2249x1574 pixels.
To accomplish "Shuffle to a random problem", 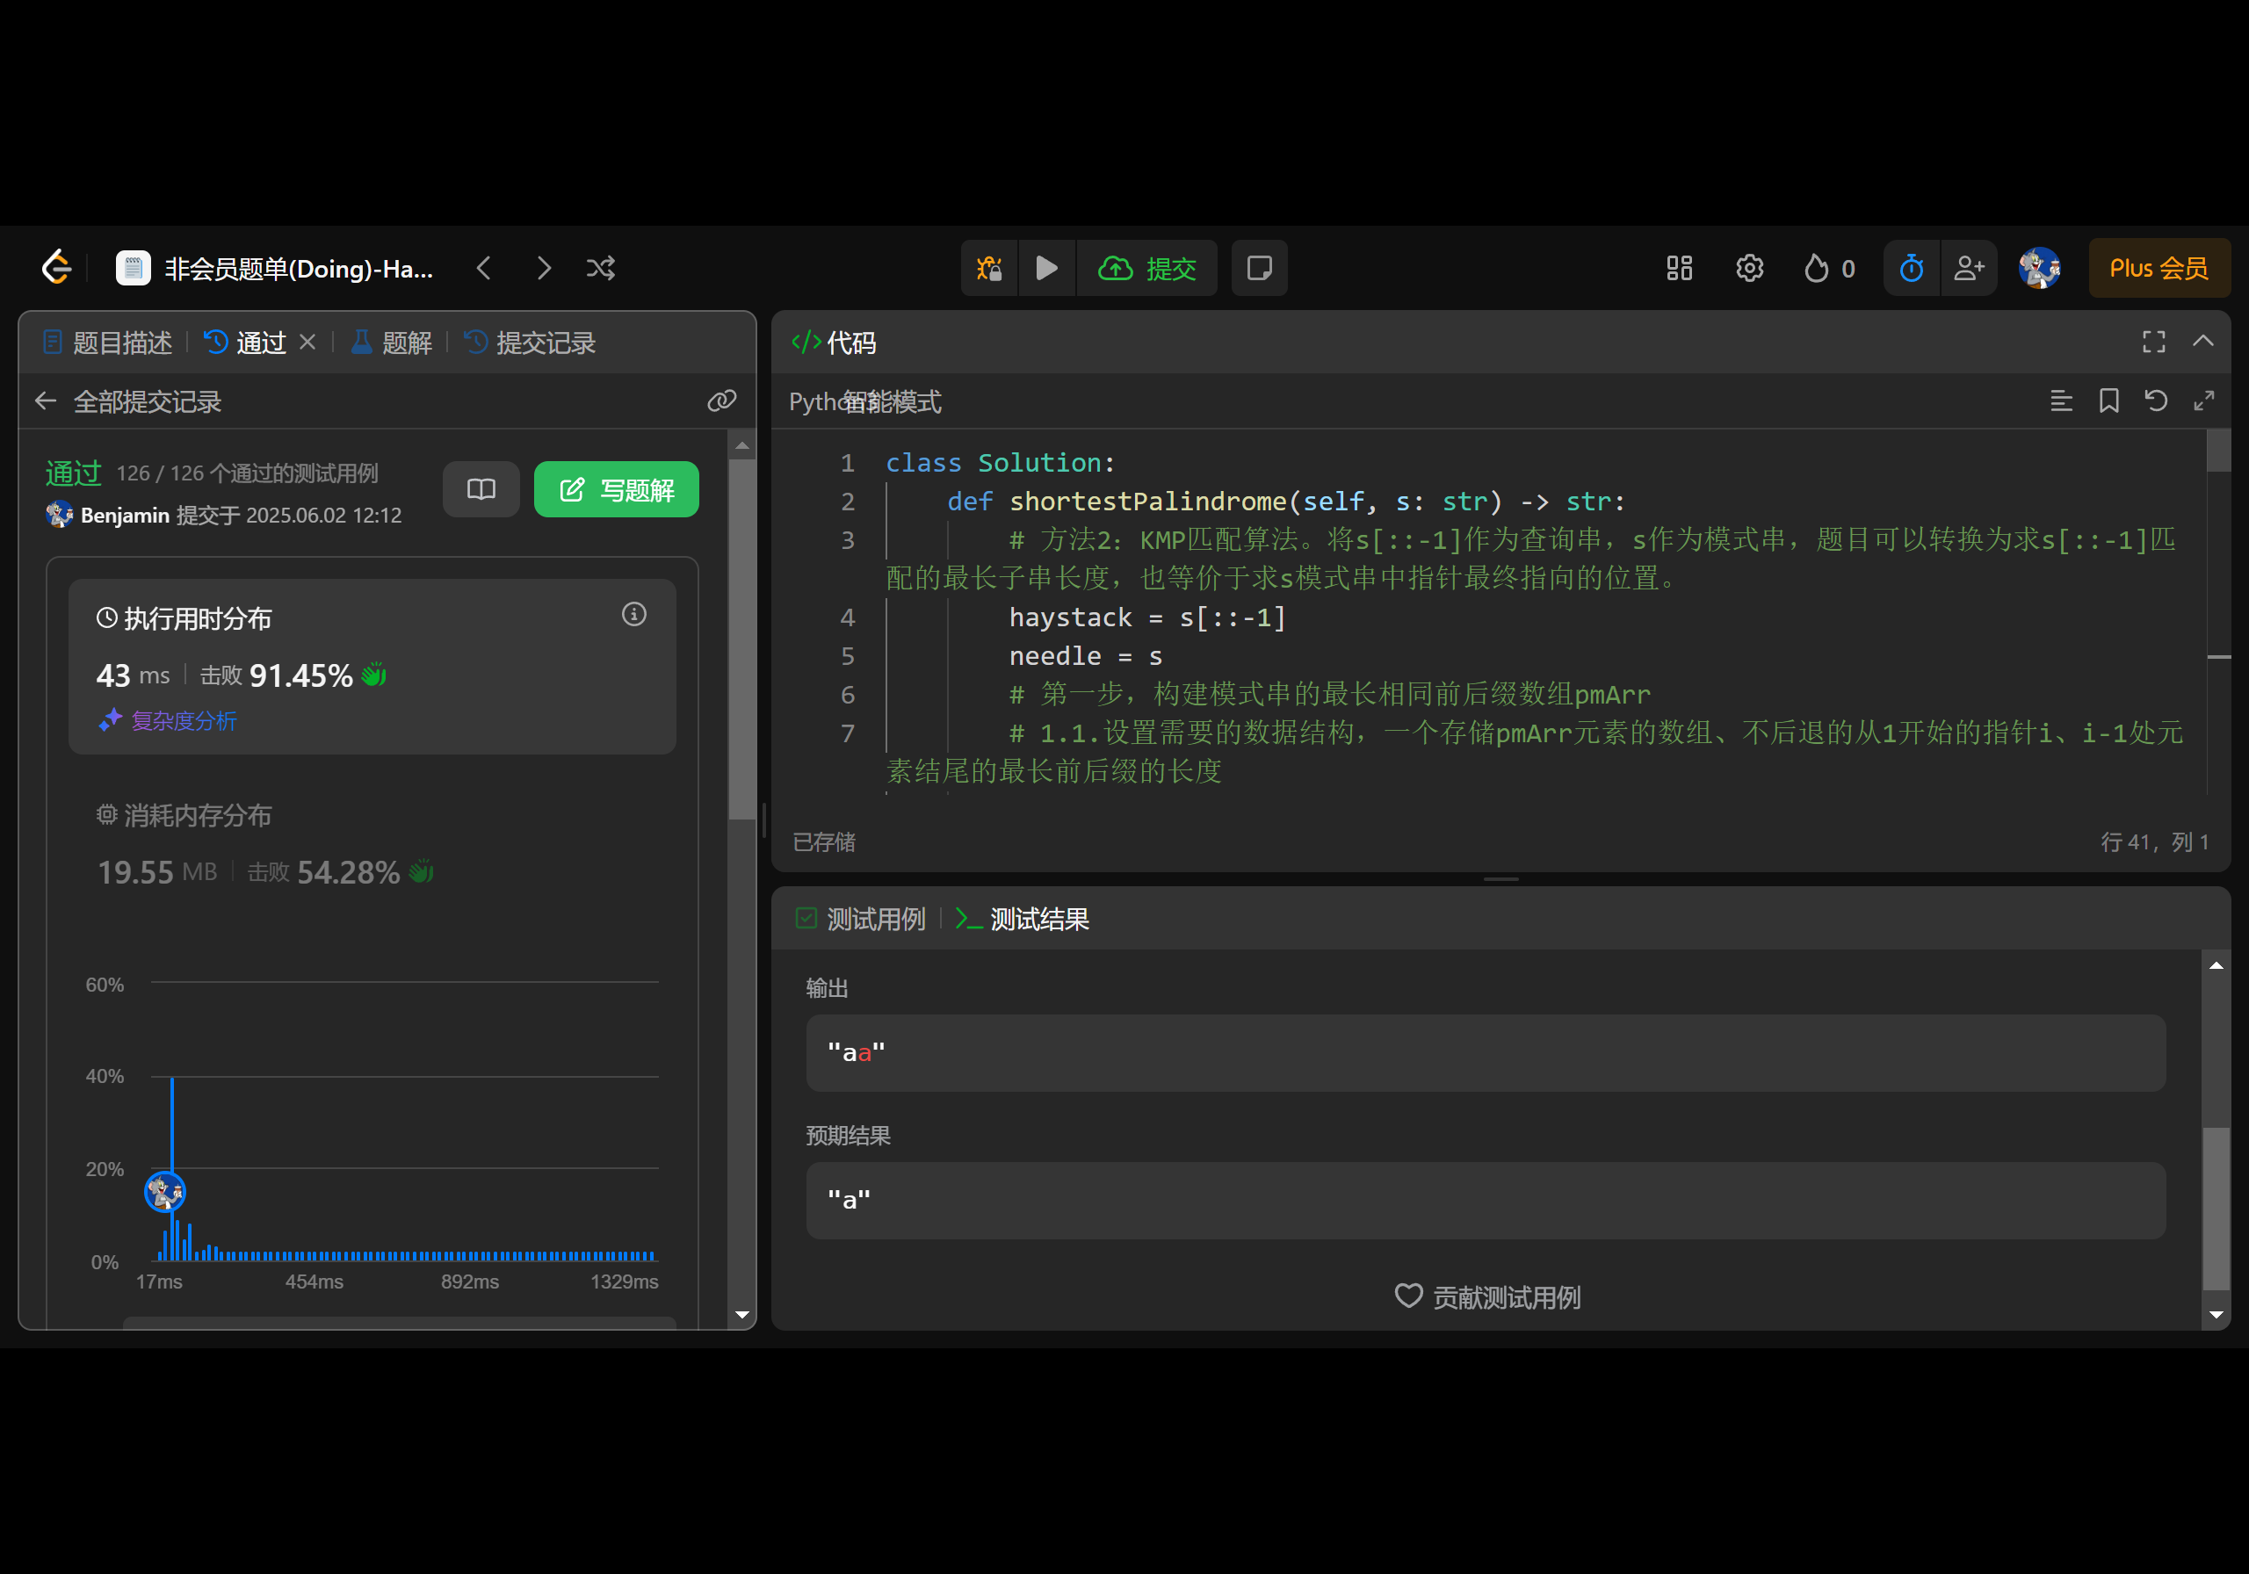I will coord(600,267).
